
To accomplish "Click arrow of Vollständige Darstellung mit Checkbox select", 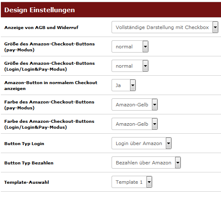I will (215, 27).
